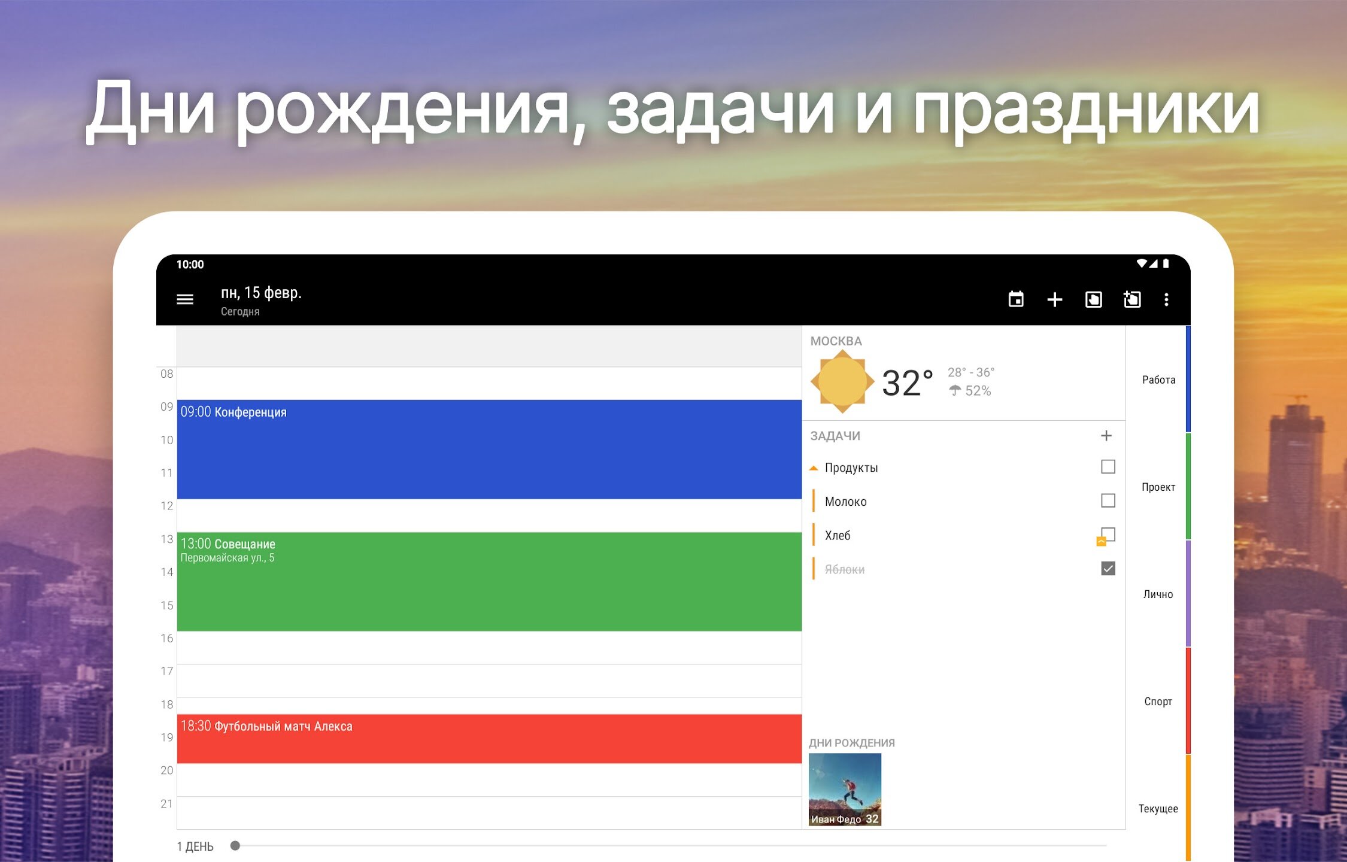Click the 1 ДЕНЬ day-range slider handle

(235, 846)
